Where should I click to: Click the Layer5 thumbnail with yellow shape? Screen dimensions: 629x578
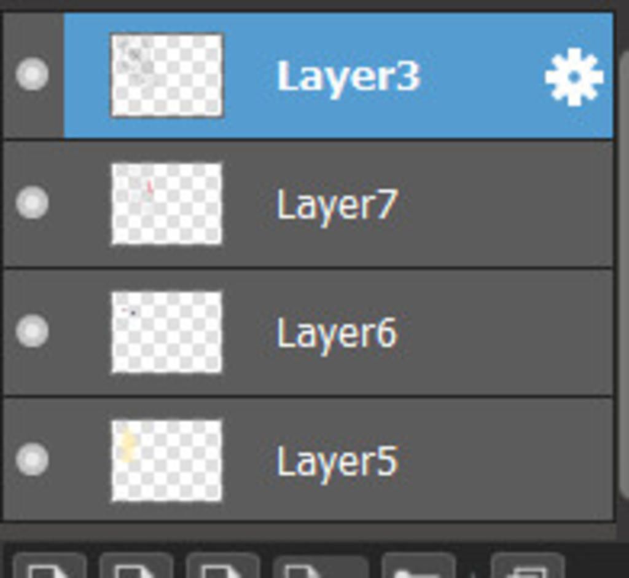coord(166,461)
